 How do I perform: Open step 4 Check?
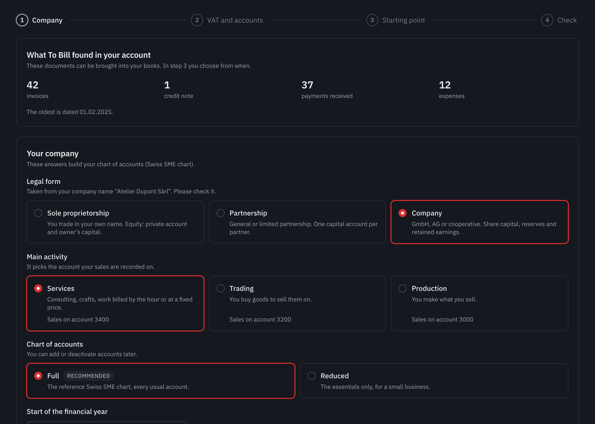coord(559,20)
